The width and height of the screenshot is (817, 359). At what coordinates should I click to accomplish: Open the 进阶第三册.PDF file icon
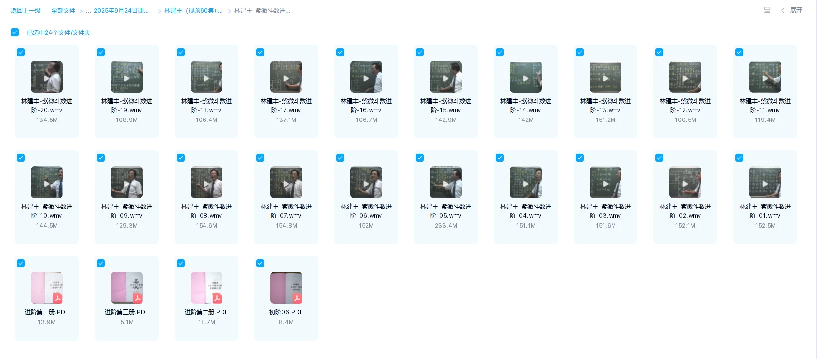[127, 288]
